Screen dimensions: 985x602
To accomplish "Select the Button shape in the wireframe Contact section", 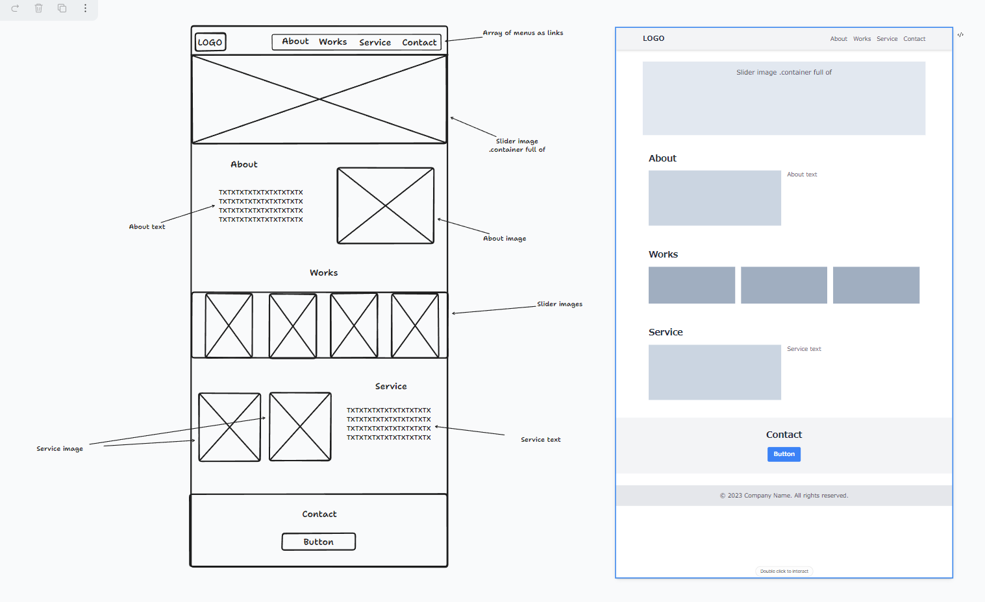I will tap(318, 541).
